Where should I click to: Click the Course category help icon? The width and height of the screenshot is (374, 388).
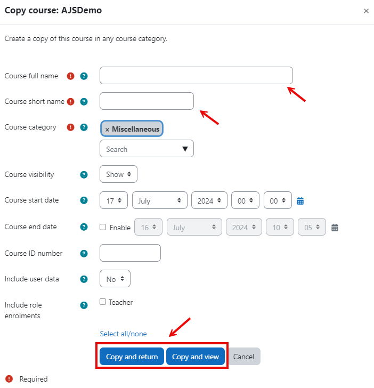[x=84, y=127]
